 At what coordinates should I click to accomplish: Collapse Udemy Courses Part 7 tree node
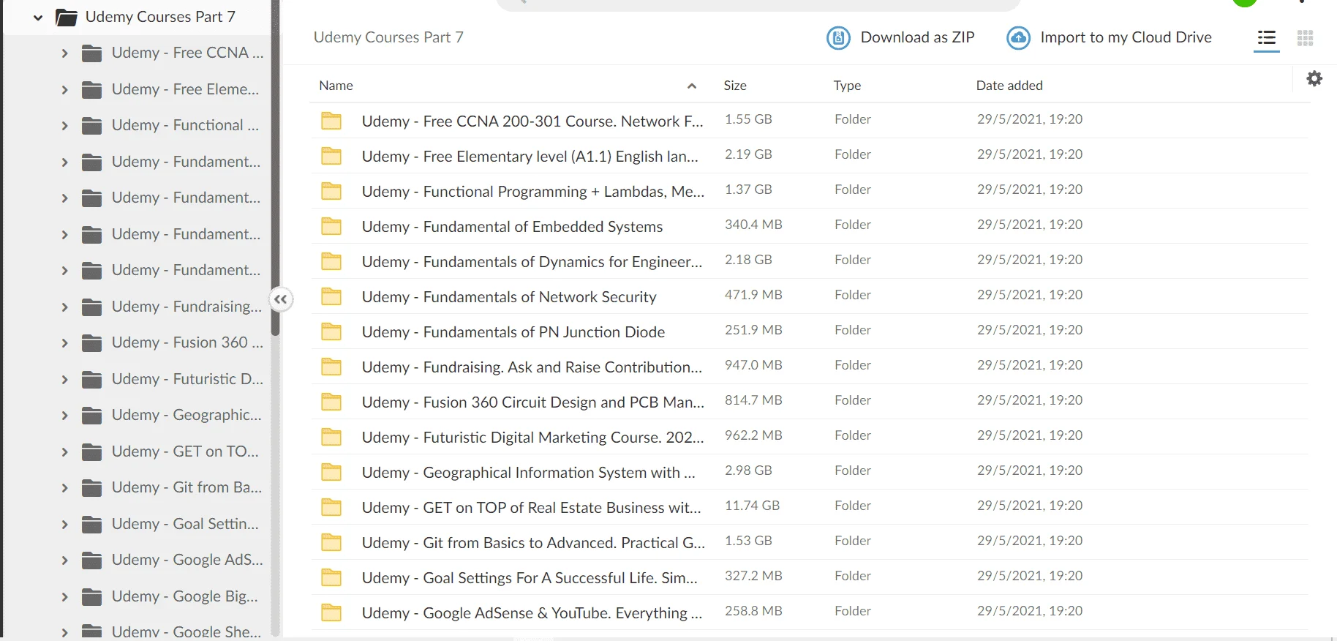tap(38, 18)
